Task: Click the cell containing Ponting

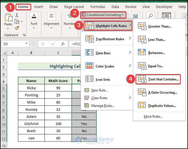Action: (x=31, y=95)
